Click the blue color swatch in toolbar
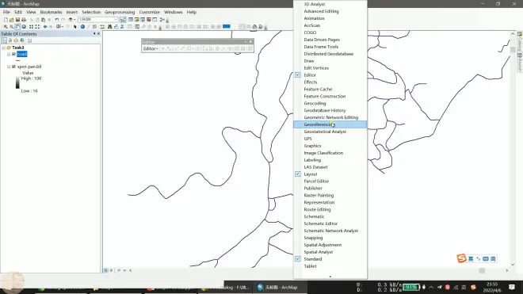The image size is (523, 294). coord(227,27)
